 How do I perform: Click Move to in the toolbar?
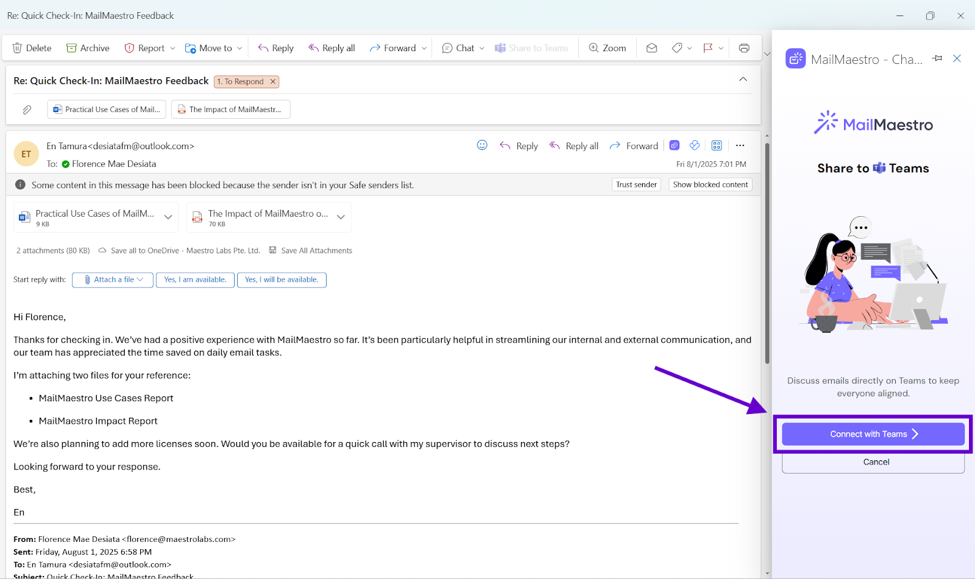click(x=208, y=48)
